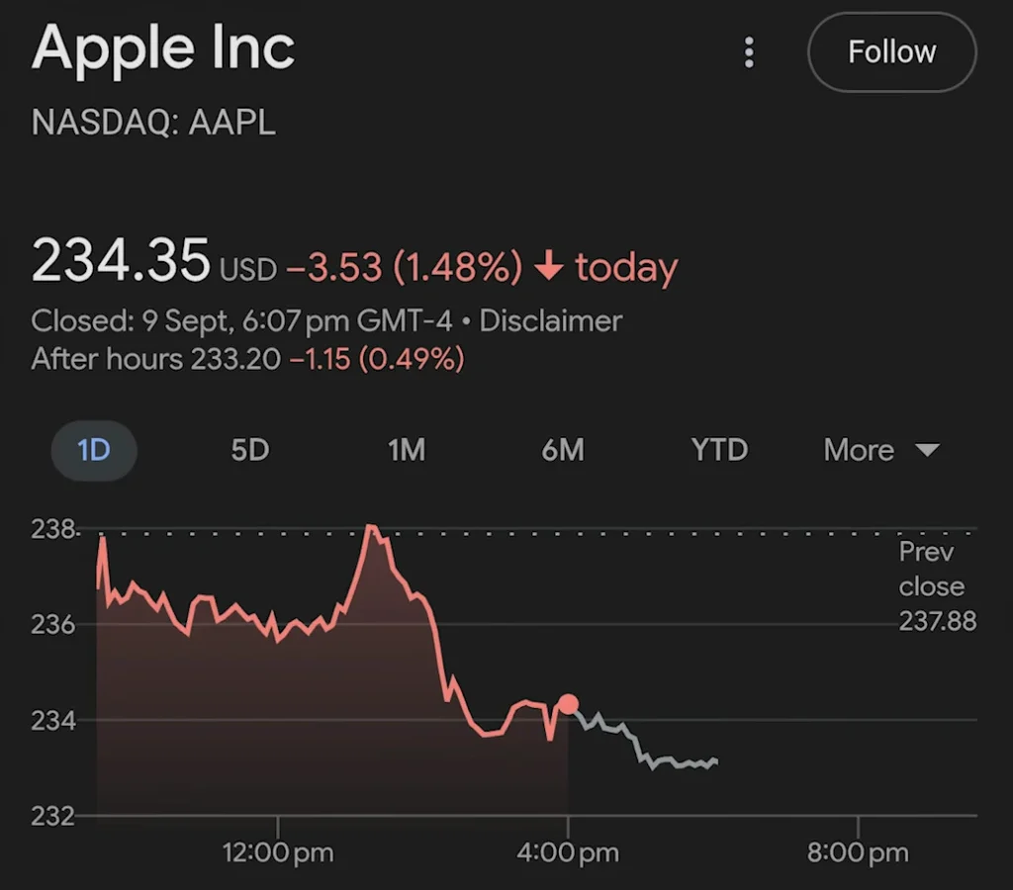Click the 12:00 pm time axis label

pos(278,851)
